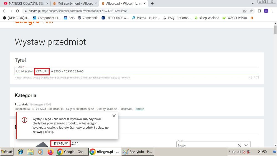277x156 pixels.
Task: Open a new browser tab
Action: (152, 4)
